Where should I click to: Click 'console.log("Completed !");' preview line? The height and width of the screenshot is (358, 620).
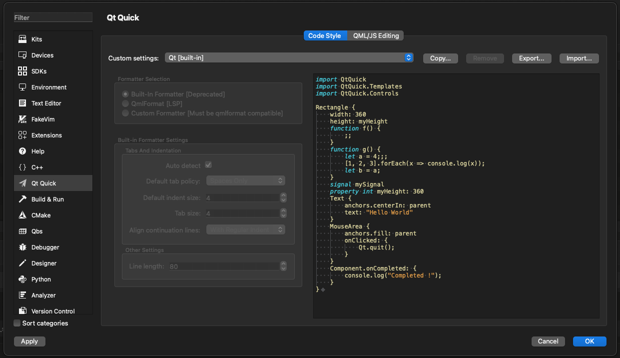393,275
